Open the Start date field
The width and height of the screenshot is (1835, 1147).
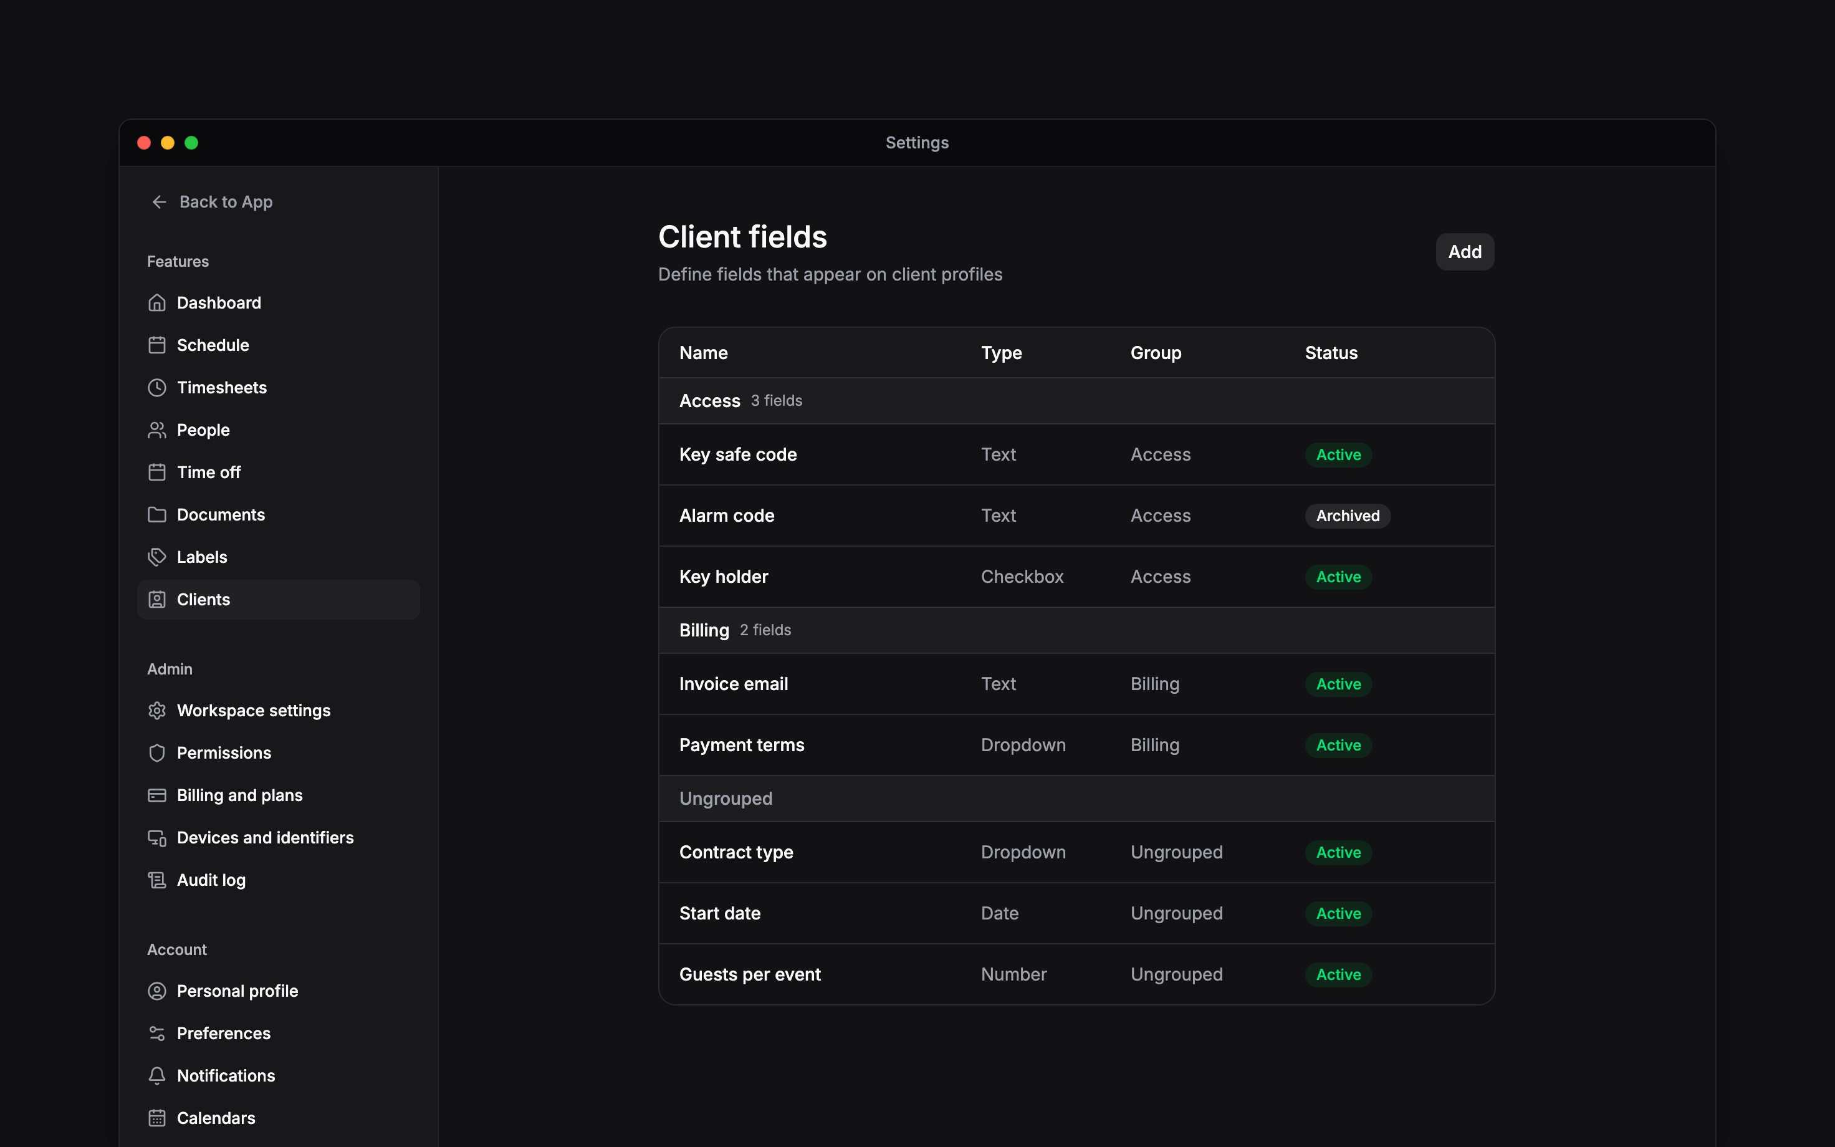click(x=1076, y=913)
